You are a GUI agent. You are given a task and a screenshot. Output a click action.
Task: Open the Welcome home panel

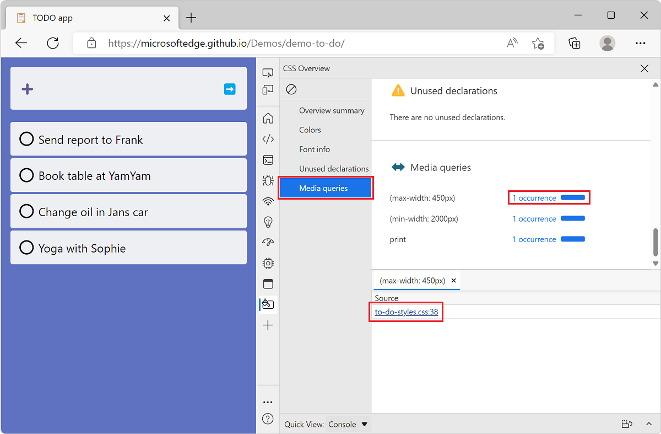(x=268, y=117)
